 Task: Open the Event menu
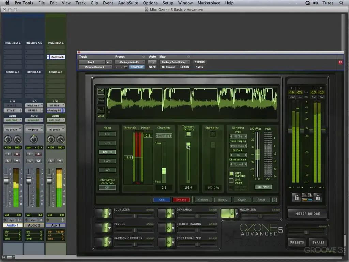(108, 3)
